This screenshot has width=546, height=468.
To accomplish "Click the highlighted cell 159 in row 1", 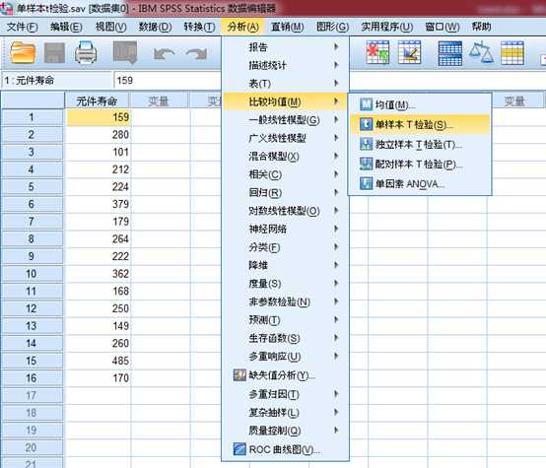I will click(99, 117).
